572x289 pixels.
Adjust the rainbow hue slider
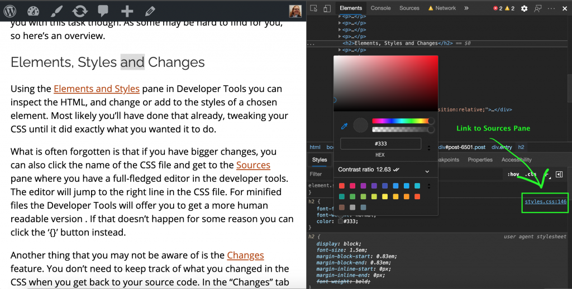click(x=402, y=121)
